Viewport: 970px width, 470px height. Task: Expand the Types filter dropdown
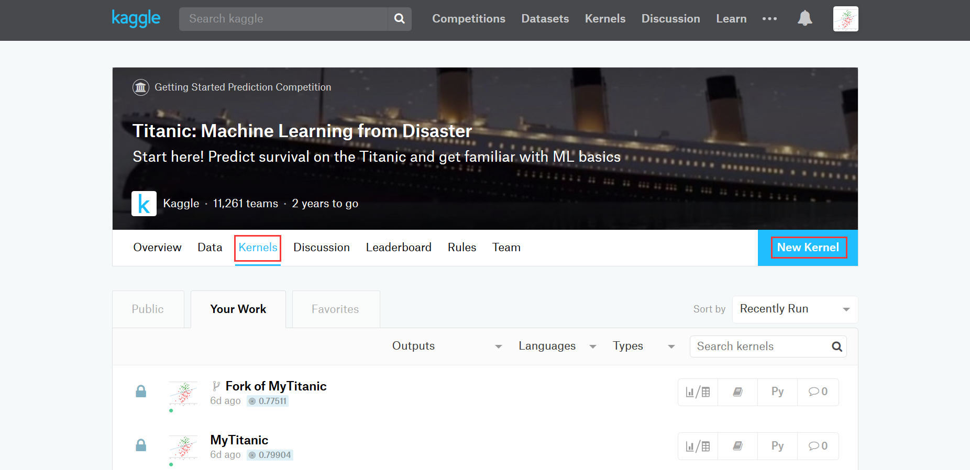(644, 346)
